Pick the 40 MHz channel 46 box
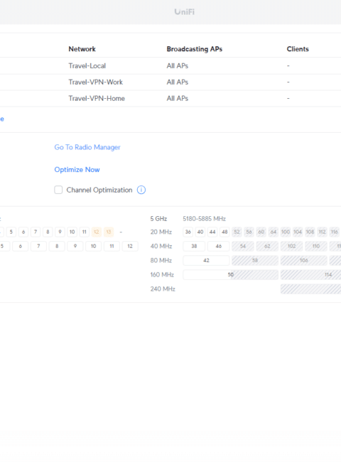Image resolution: width=341 pixels, height=462 pixels. [219, 246]
